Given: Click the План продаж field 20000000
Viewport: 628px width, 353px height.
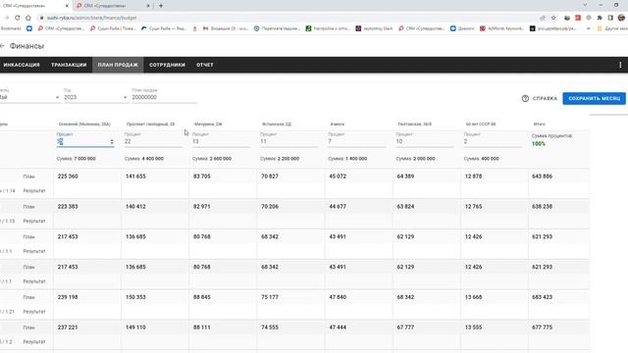Looking at the screenshot, I should 164,97.
